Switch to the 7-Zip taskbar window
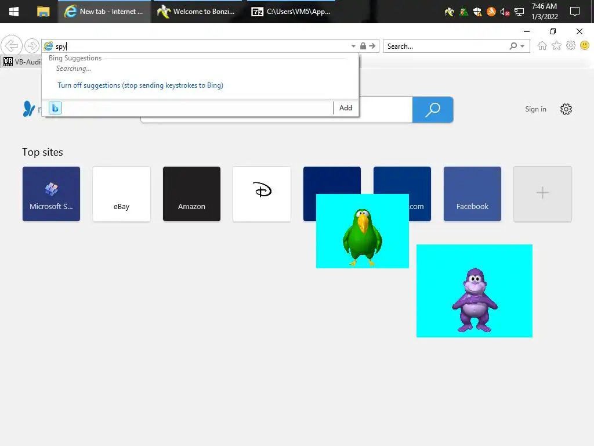594x446 pixels. (x=291, y=12)
